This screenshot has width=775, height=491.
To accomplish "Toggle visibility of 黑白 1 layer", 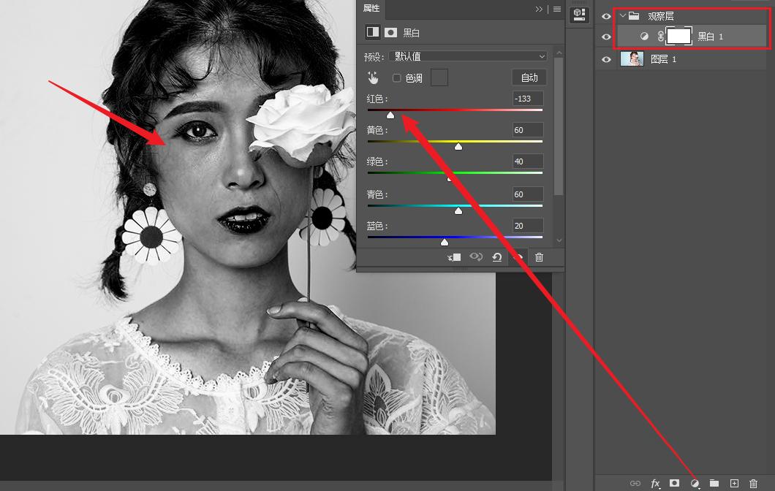I will 606,37.
